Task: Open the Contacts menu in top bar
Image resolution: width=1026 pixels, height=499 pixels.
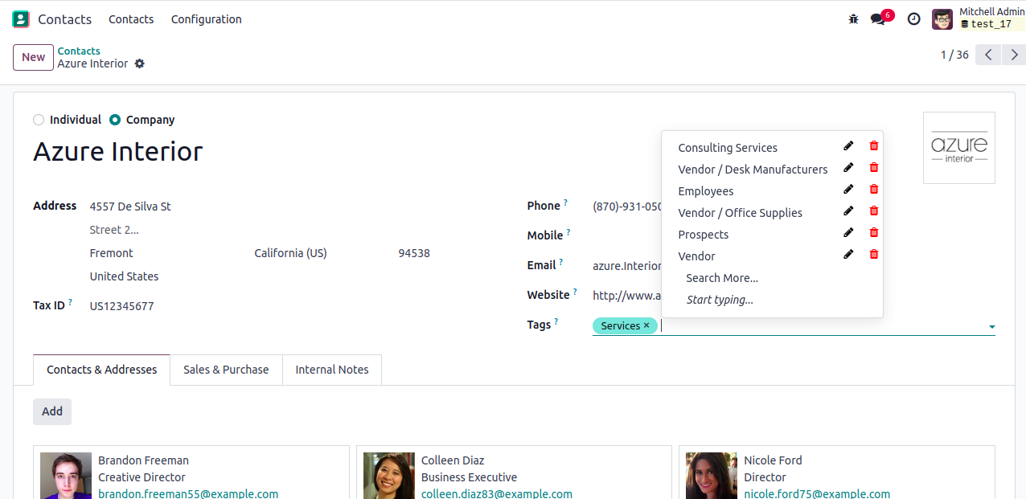Action: pos(131,19)
